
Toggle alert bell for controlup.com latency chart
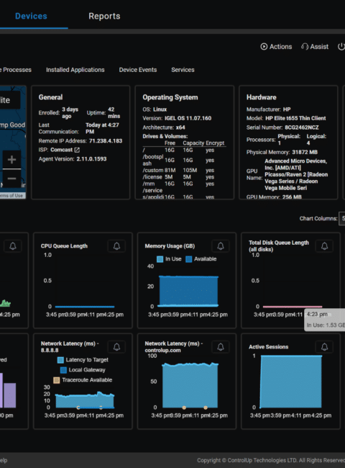(x=221, y=347)
